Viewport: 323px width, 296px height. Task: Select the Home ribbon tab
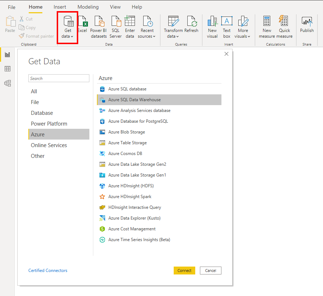coord(36,7)
